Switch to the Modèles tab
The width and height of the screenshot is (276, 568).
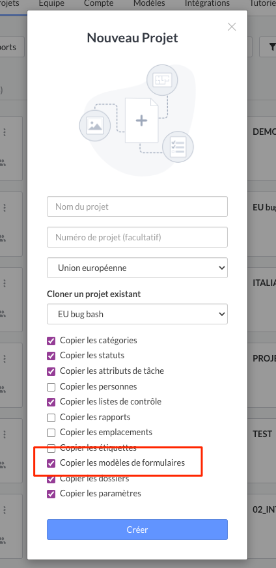pos(149,4)
